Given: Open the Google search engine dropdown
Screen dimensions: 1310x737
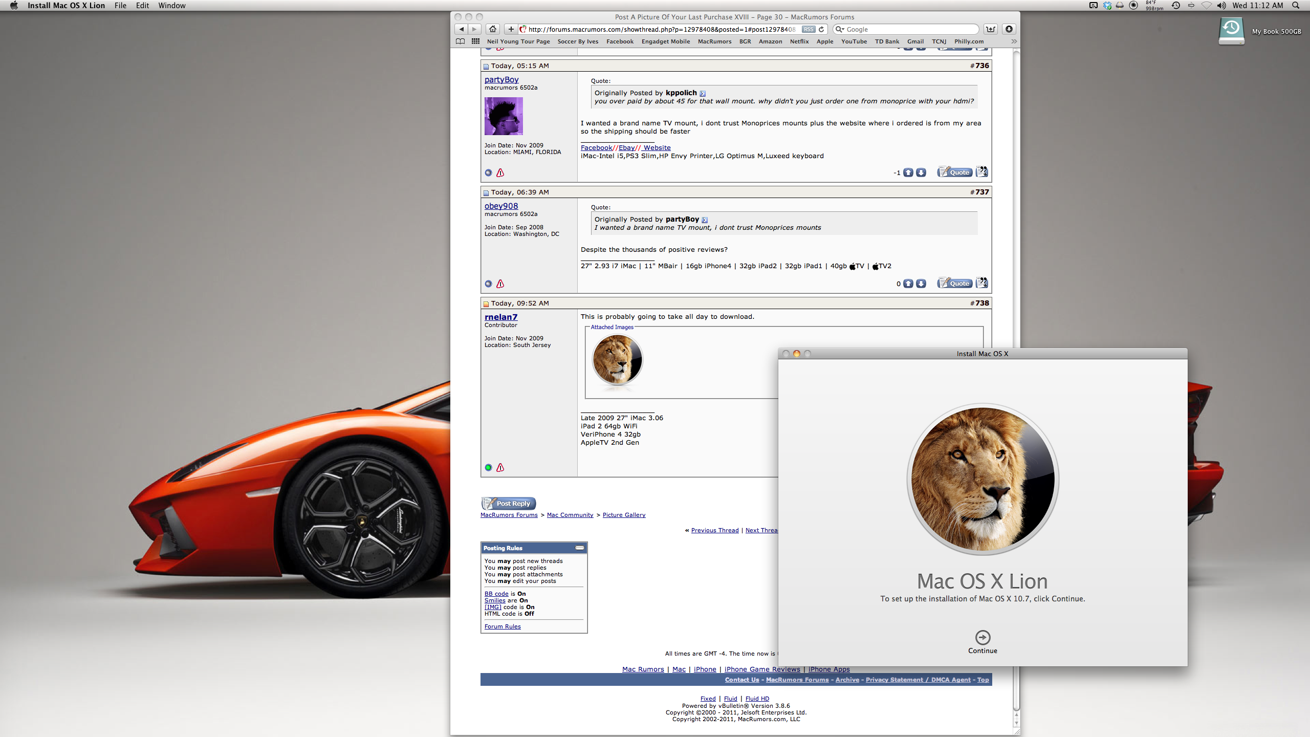Looking at the screenshot, I should (840, 29).
